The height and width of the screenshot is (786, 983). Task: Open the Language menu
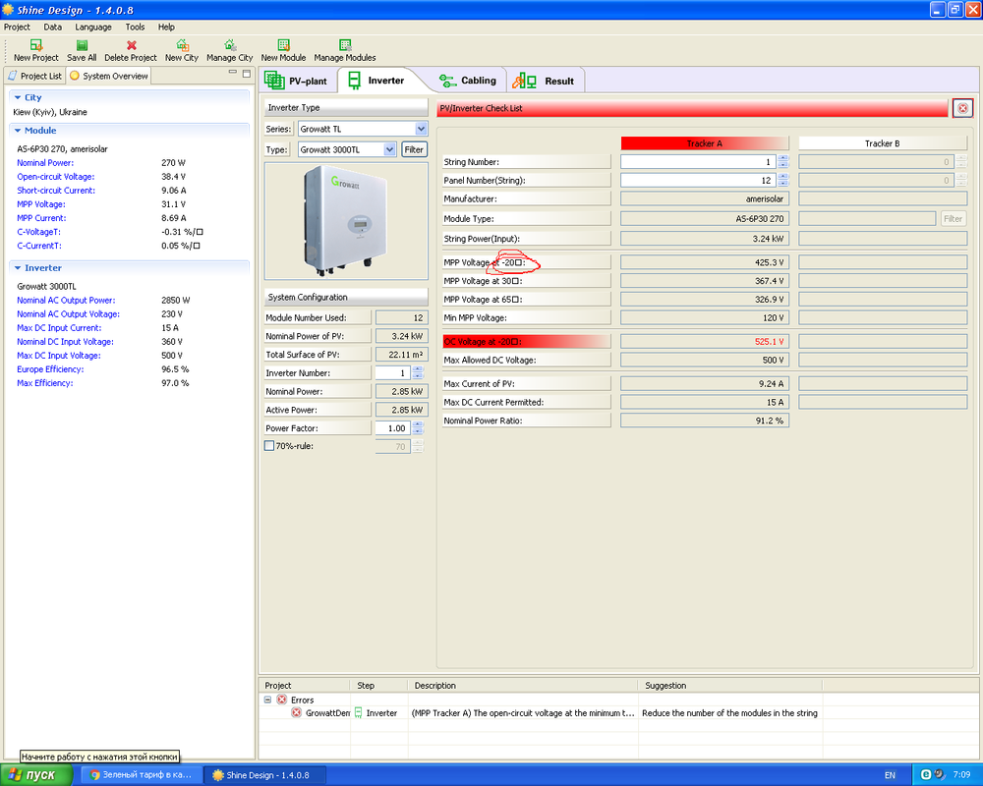pos(93,28)
